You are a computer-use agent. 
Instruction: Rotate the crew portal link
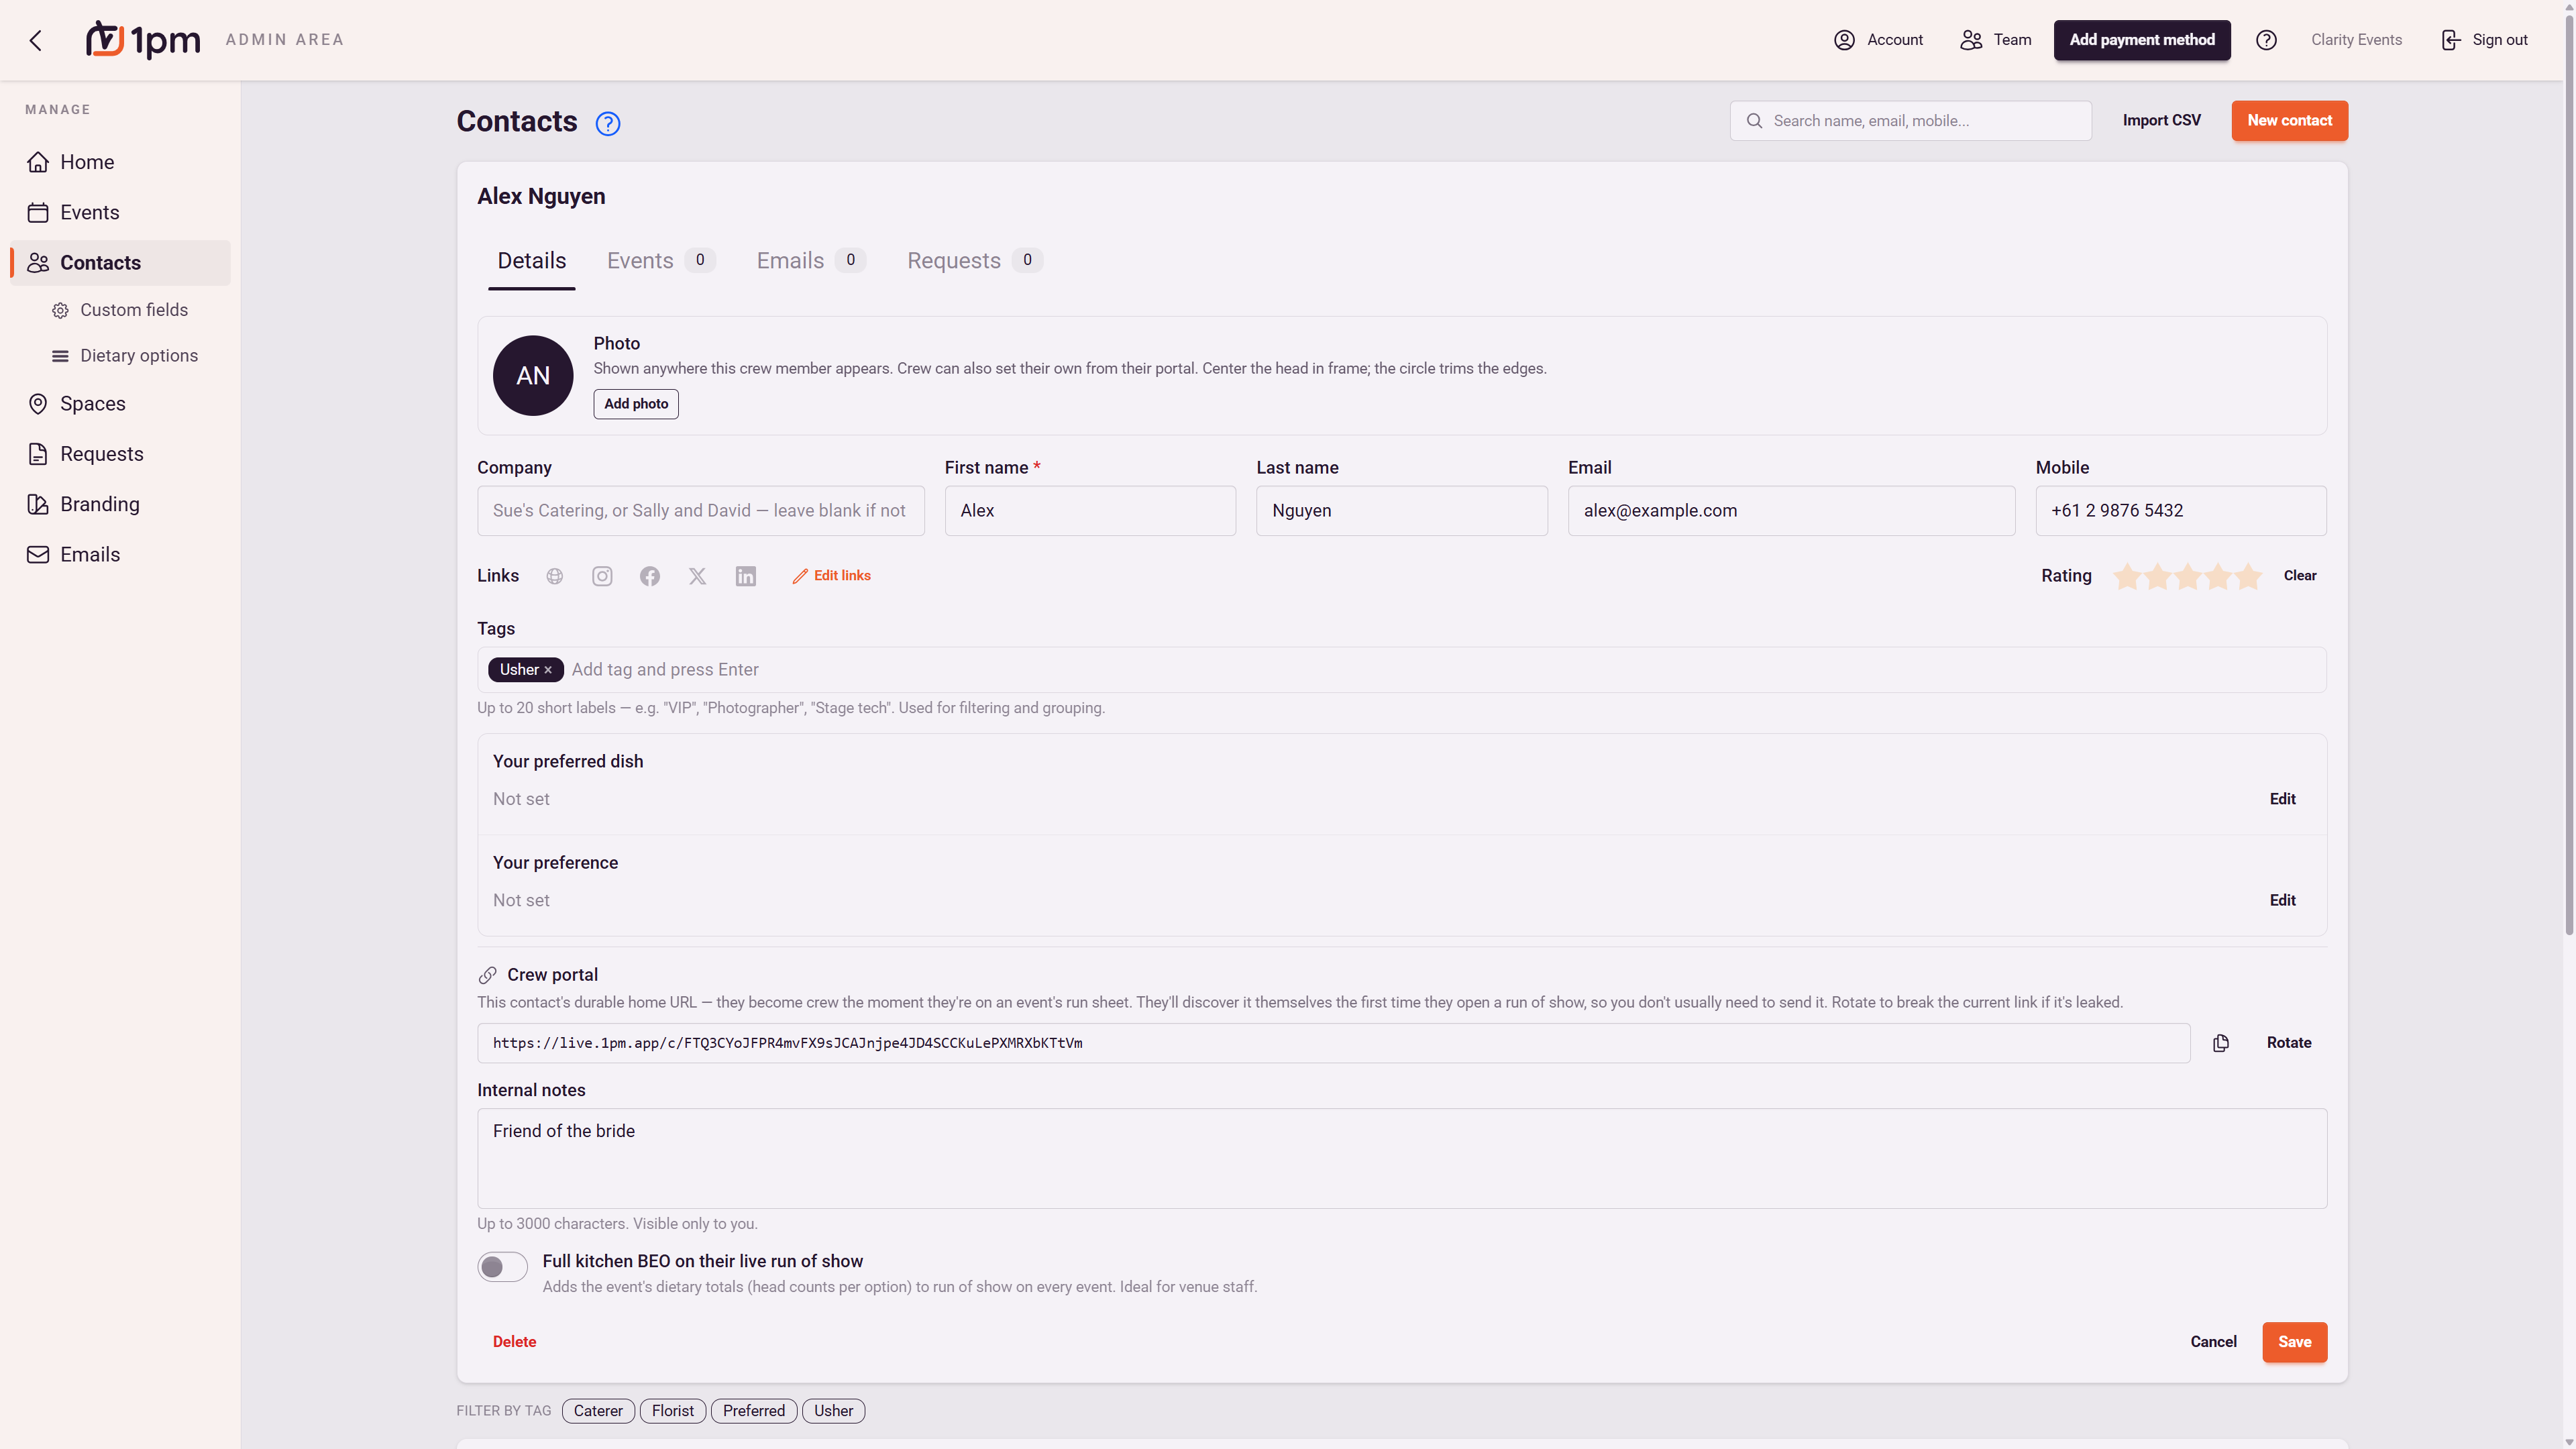pyautogui.click(x=2288, y=1043)
